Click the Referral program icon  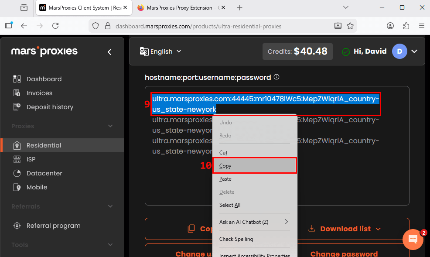pyautogui.click(x=17, y=226)
